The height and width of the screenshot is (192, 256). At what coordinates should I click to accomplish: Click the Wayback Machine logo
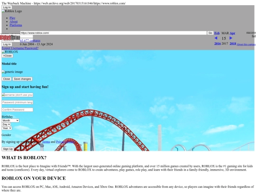(x=10, y=37)
